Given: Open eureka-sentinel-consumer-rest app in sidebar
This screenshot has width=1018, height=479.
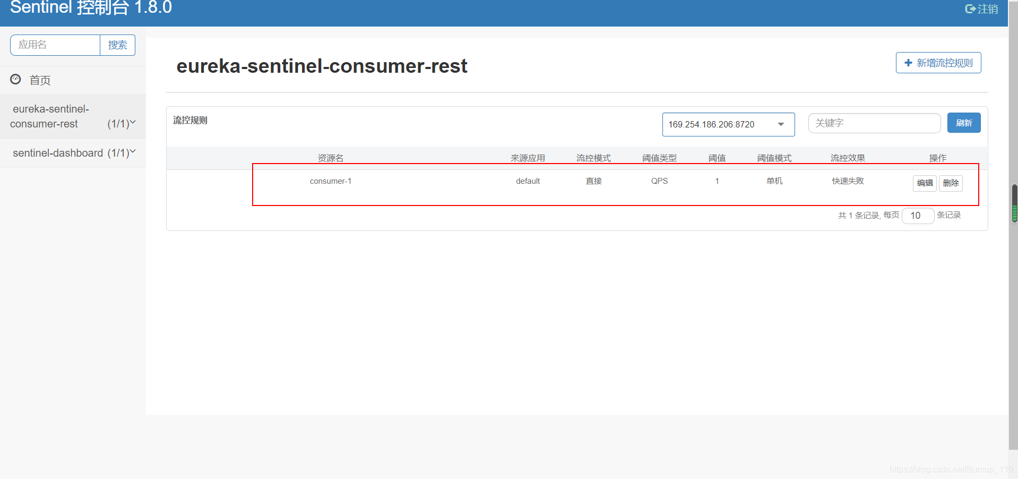Looking at the screenshot, I should click(73, 116).
